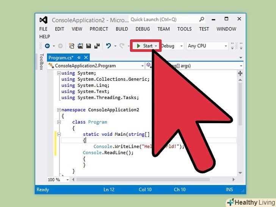Start debugging with the green Start button

144,46
